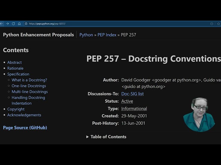221x165 pixels.
Task: Bookmark this page with the star icon
Action: point(219,24)
